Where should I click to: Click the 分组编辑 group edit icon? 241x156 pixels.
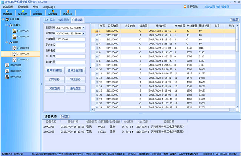pos(38,13)
